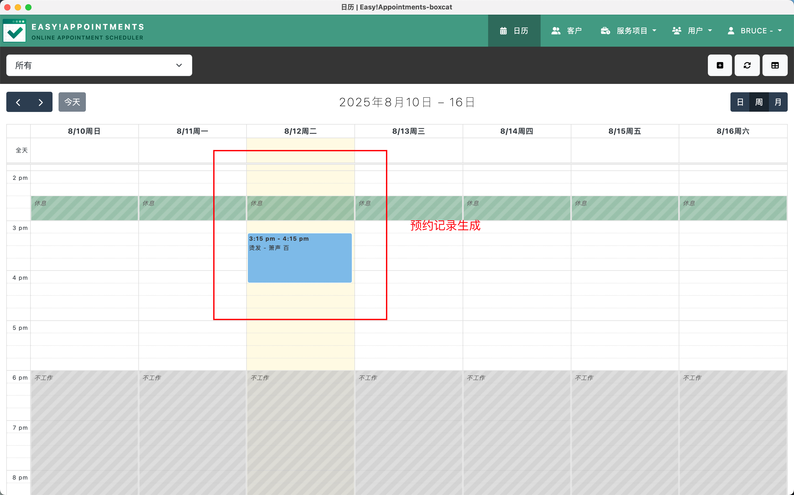
Task: Click the people icon beside 客户
Action: pos(556,31)
